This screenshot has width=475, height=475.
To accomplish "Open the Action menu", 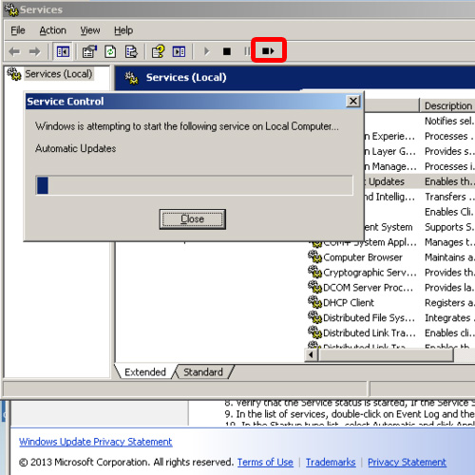I will (52, 30).
